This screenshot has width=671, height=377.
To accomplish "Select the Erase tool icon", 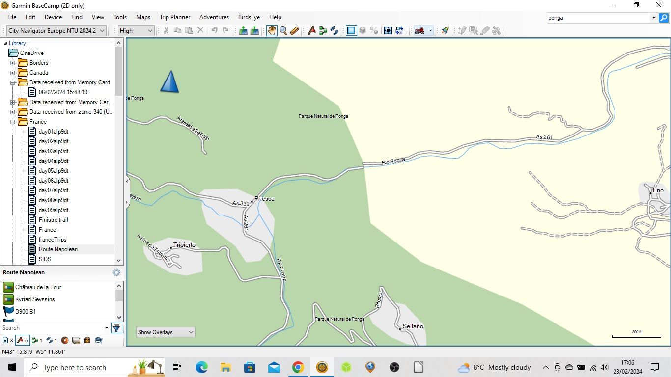I will 485,30.
